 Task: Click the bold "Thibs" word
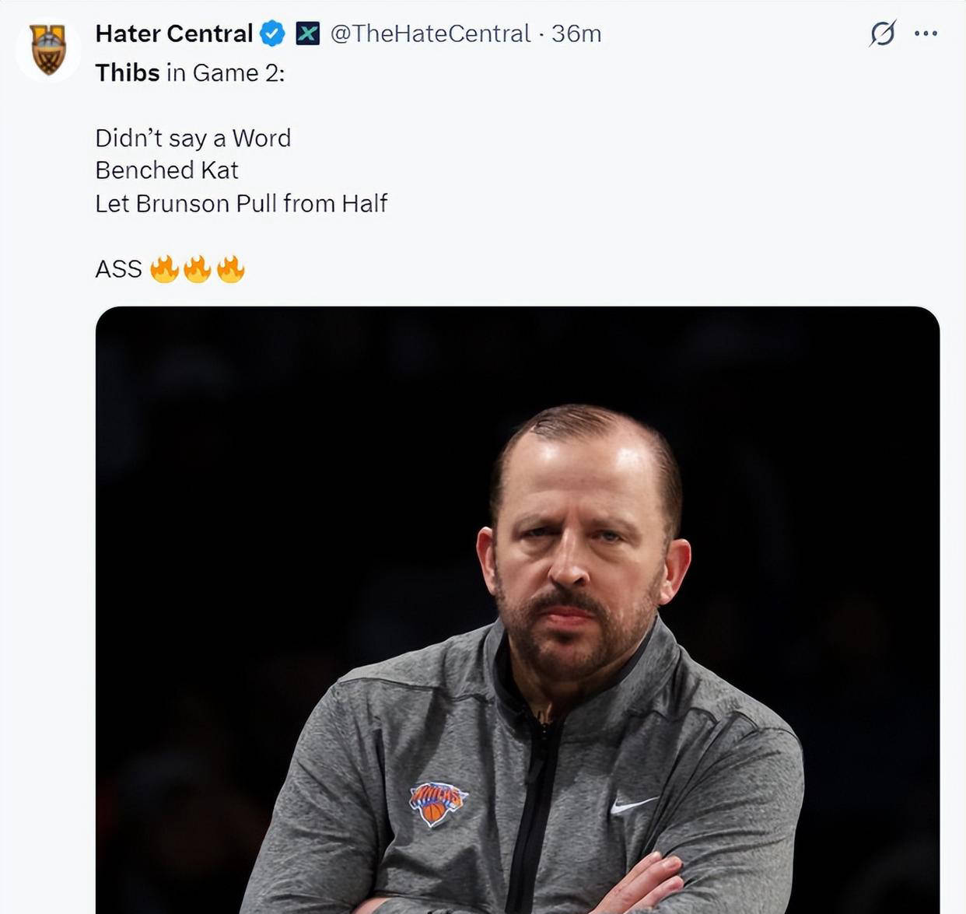click(x=127, y=72)
